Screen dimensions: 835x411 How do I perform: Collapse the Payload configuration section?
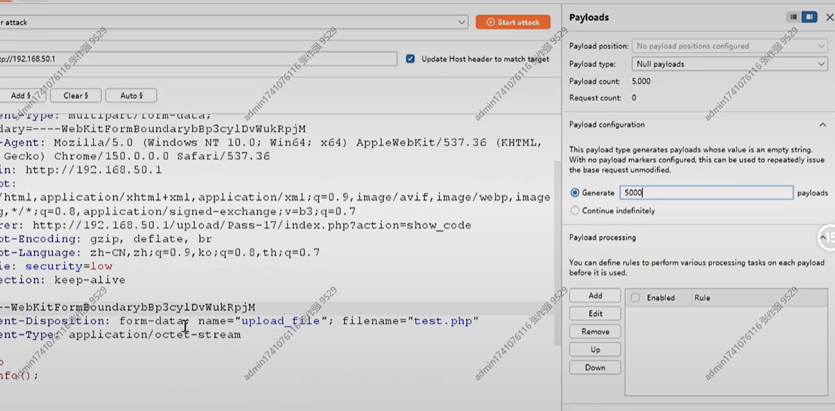coord(823,124)
